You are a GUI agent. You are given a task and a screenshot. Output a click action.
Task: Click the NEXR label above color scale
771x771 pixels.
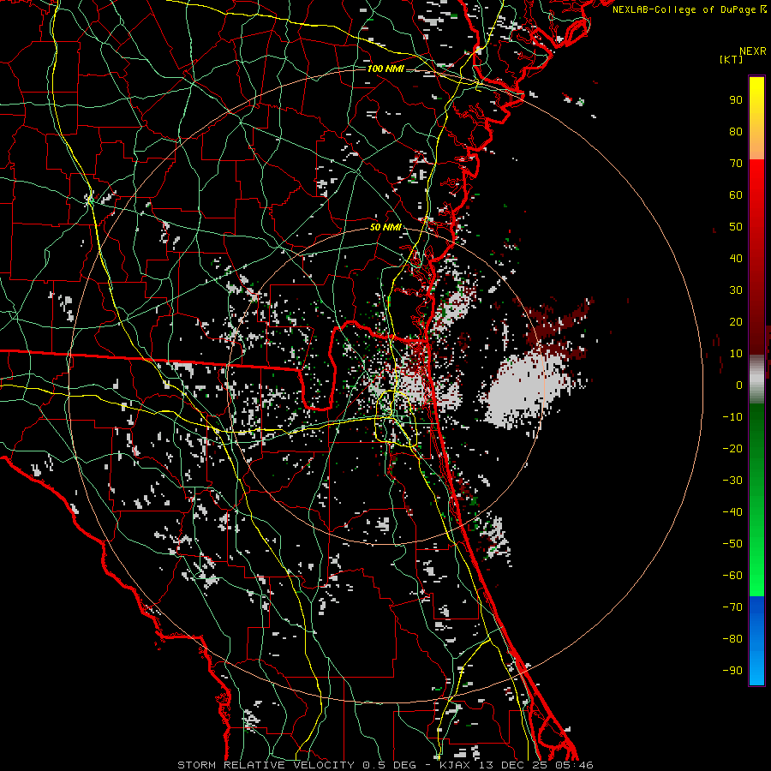[x=753, y=51]
